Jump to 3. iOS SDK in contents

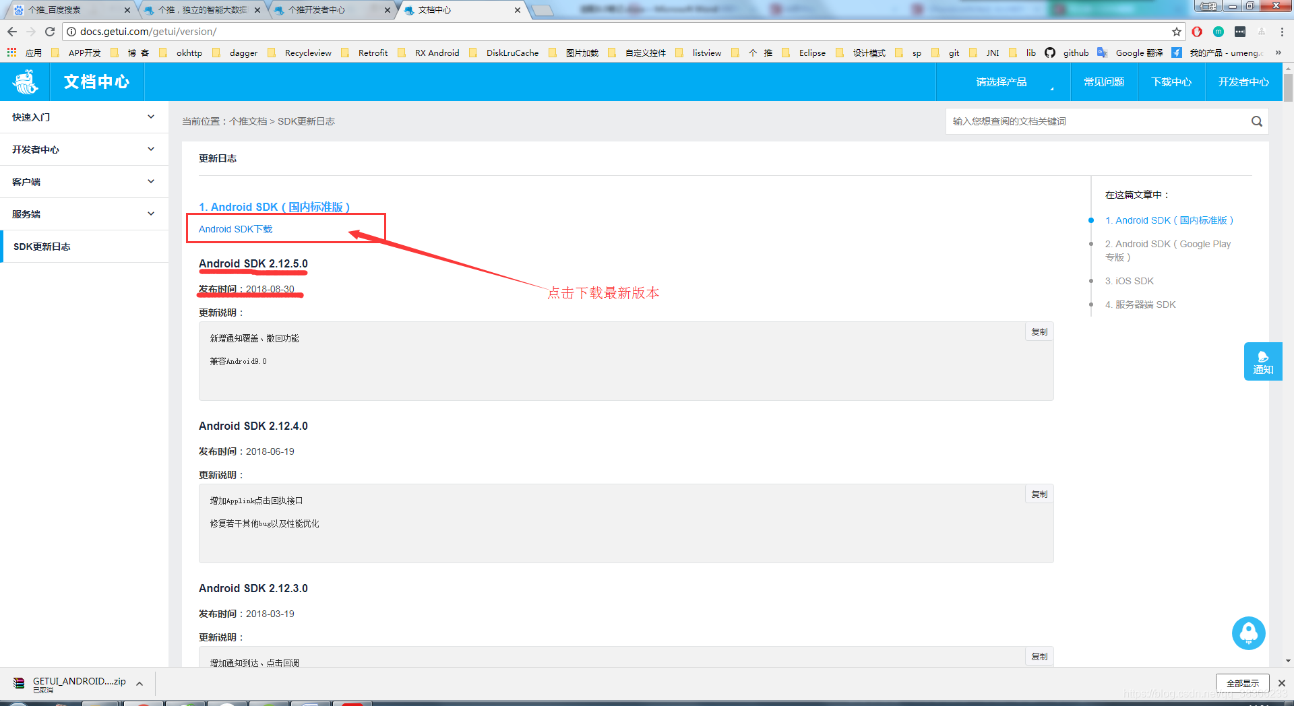tap(1130, 281)
